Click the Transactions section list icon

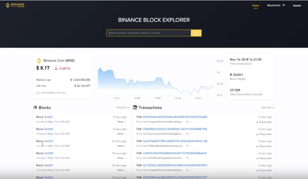click(x=135, y=108)
